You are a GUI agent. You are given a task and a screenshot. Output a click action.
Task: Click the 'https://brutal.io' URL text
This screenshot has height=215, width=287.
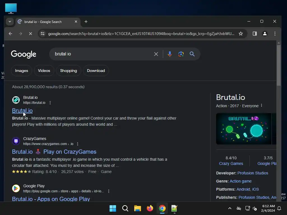coord(34,103)
